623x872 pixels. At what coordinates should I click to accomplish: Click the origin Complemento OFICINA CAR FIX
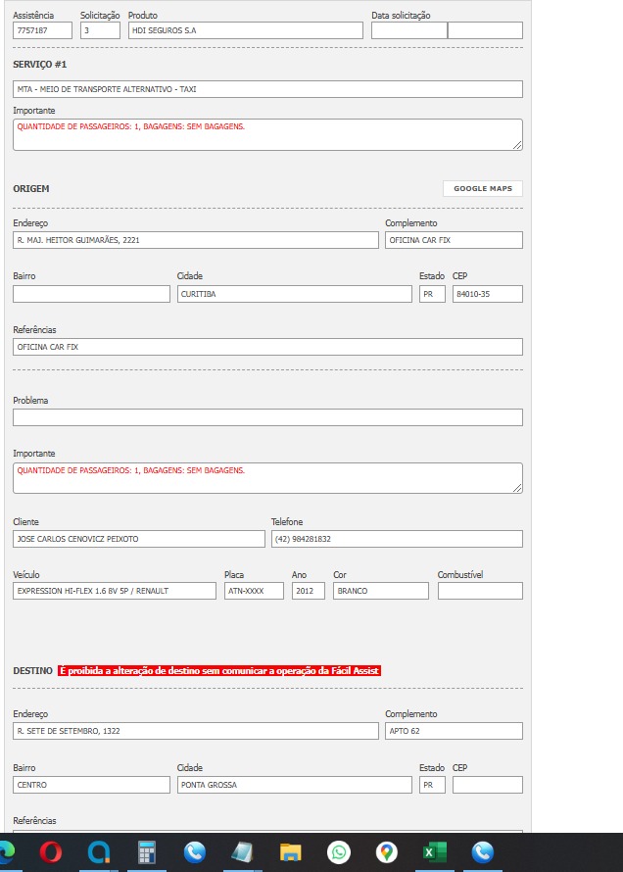[454, 240]
